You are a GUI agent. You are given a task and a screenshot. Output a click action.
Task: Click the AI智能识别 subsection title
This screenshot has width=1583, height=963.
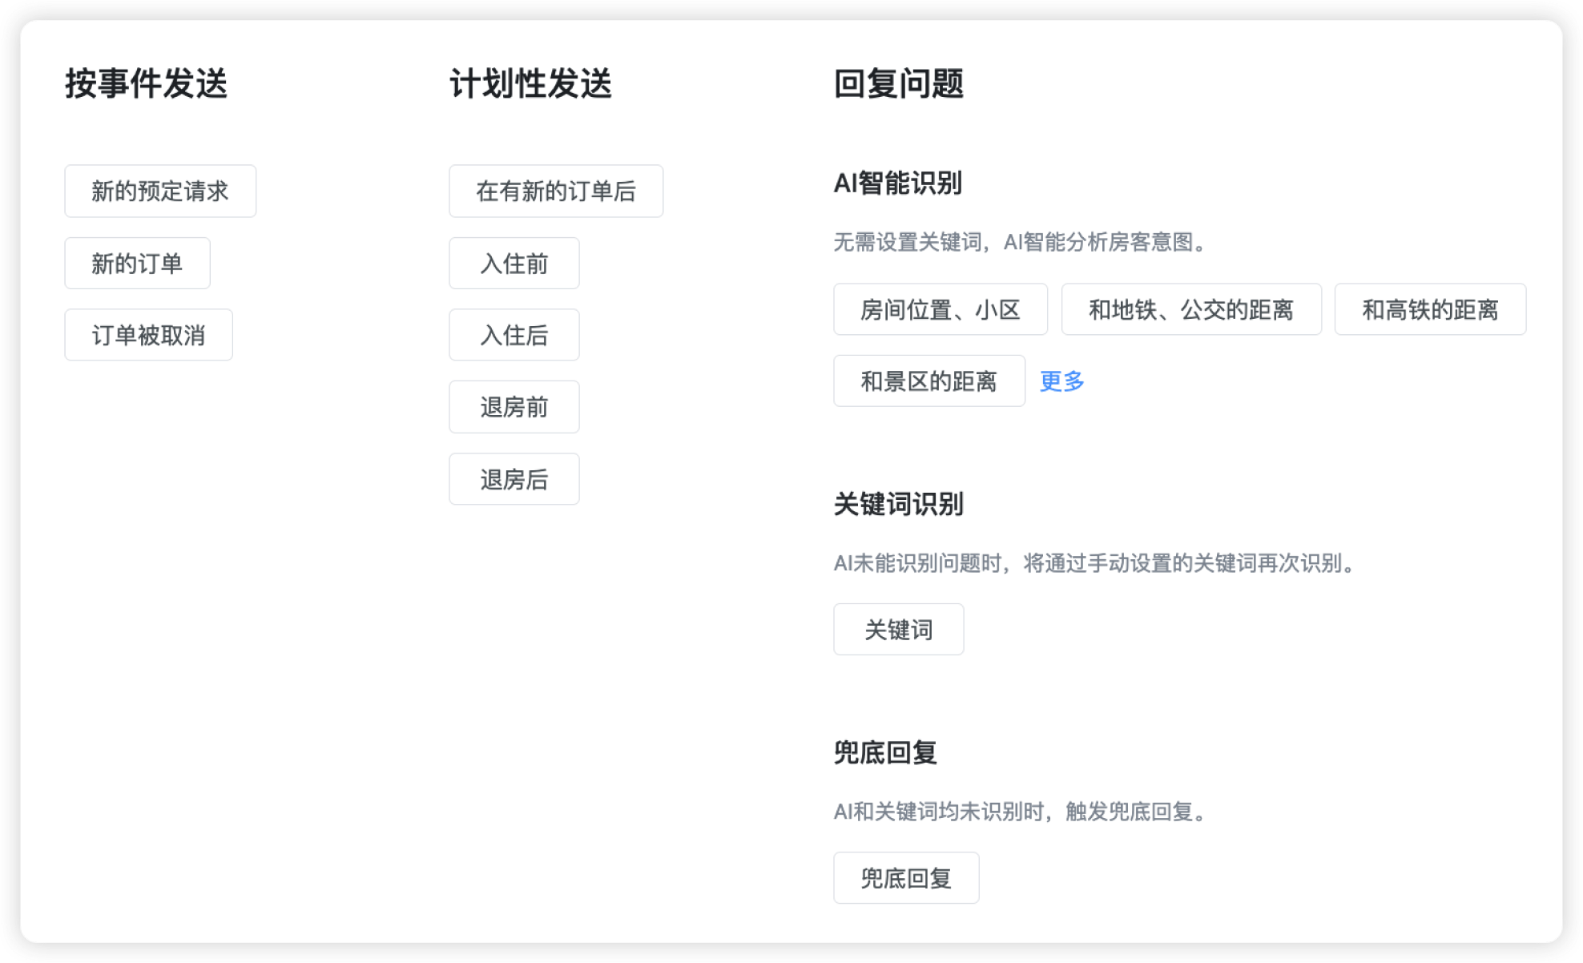click(x=898, y=183)
